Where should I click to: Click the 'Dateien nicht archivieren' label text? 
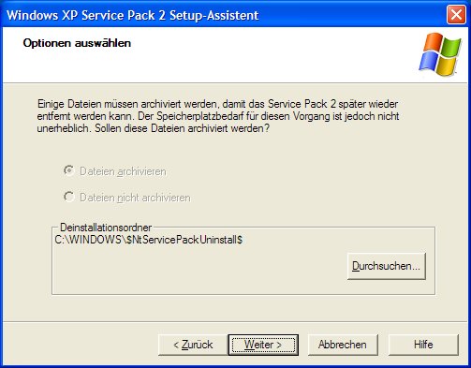click(x=135, y=198)
